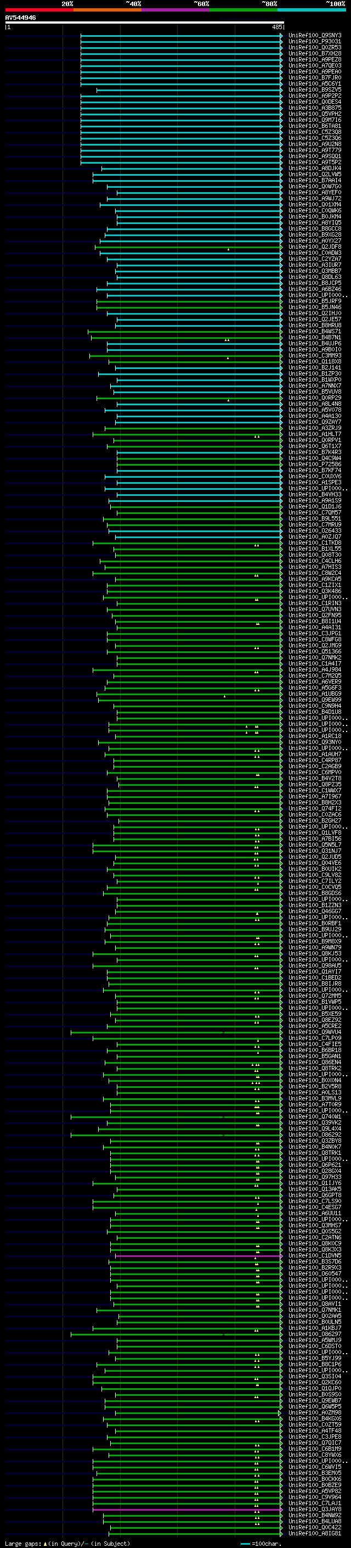
Task: Select hit UniRef100_Q0DES4
Action: 315,102
